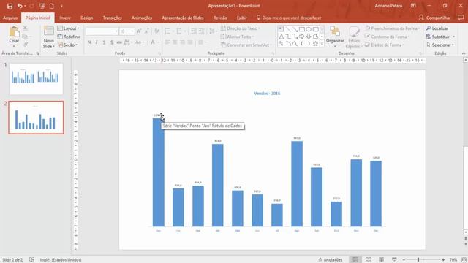Expand the shapes gallery with the More arrow
The image size is (468, 263).
[x=322, y=44]
